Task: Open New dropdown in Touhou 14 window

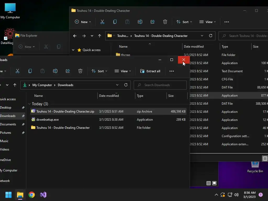Action: [x=83, y=22]
